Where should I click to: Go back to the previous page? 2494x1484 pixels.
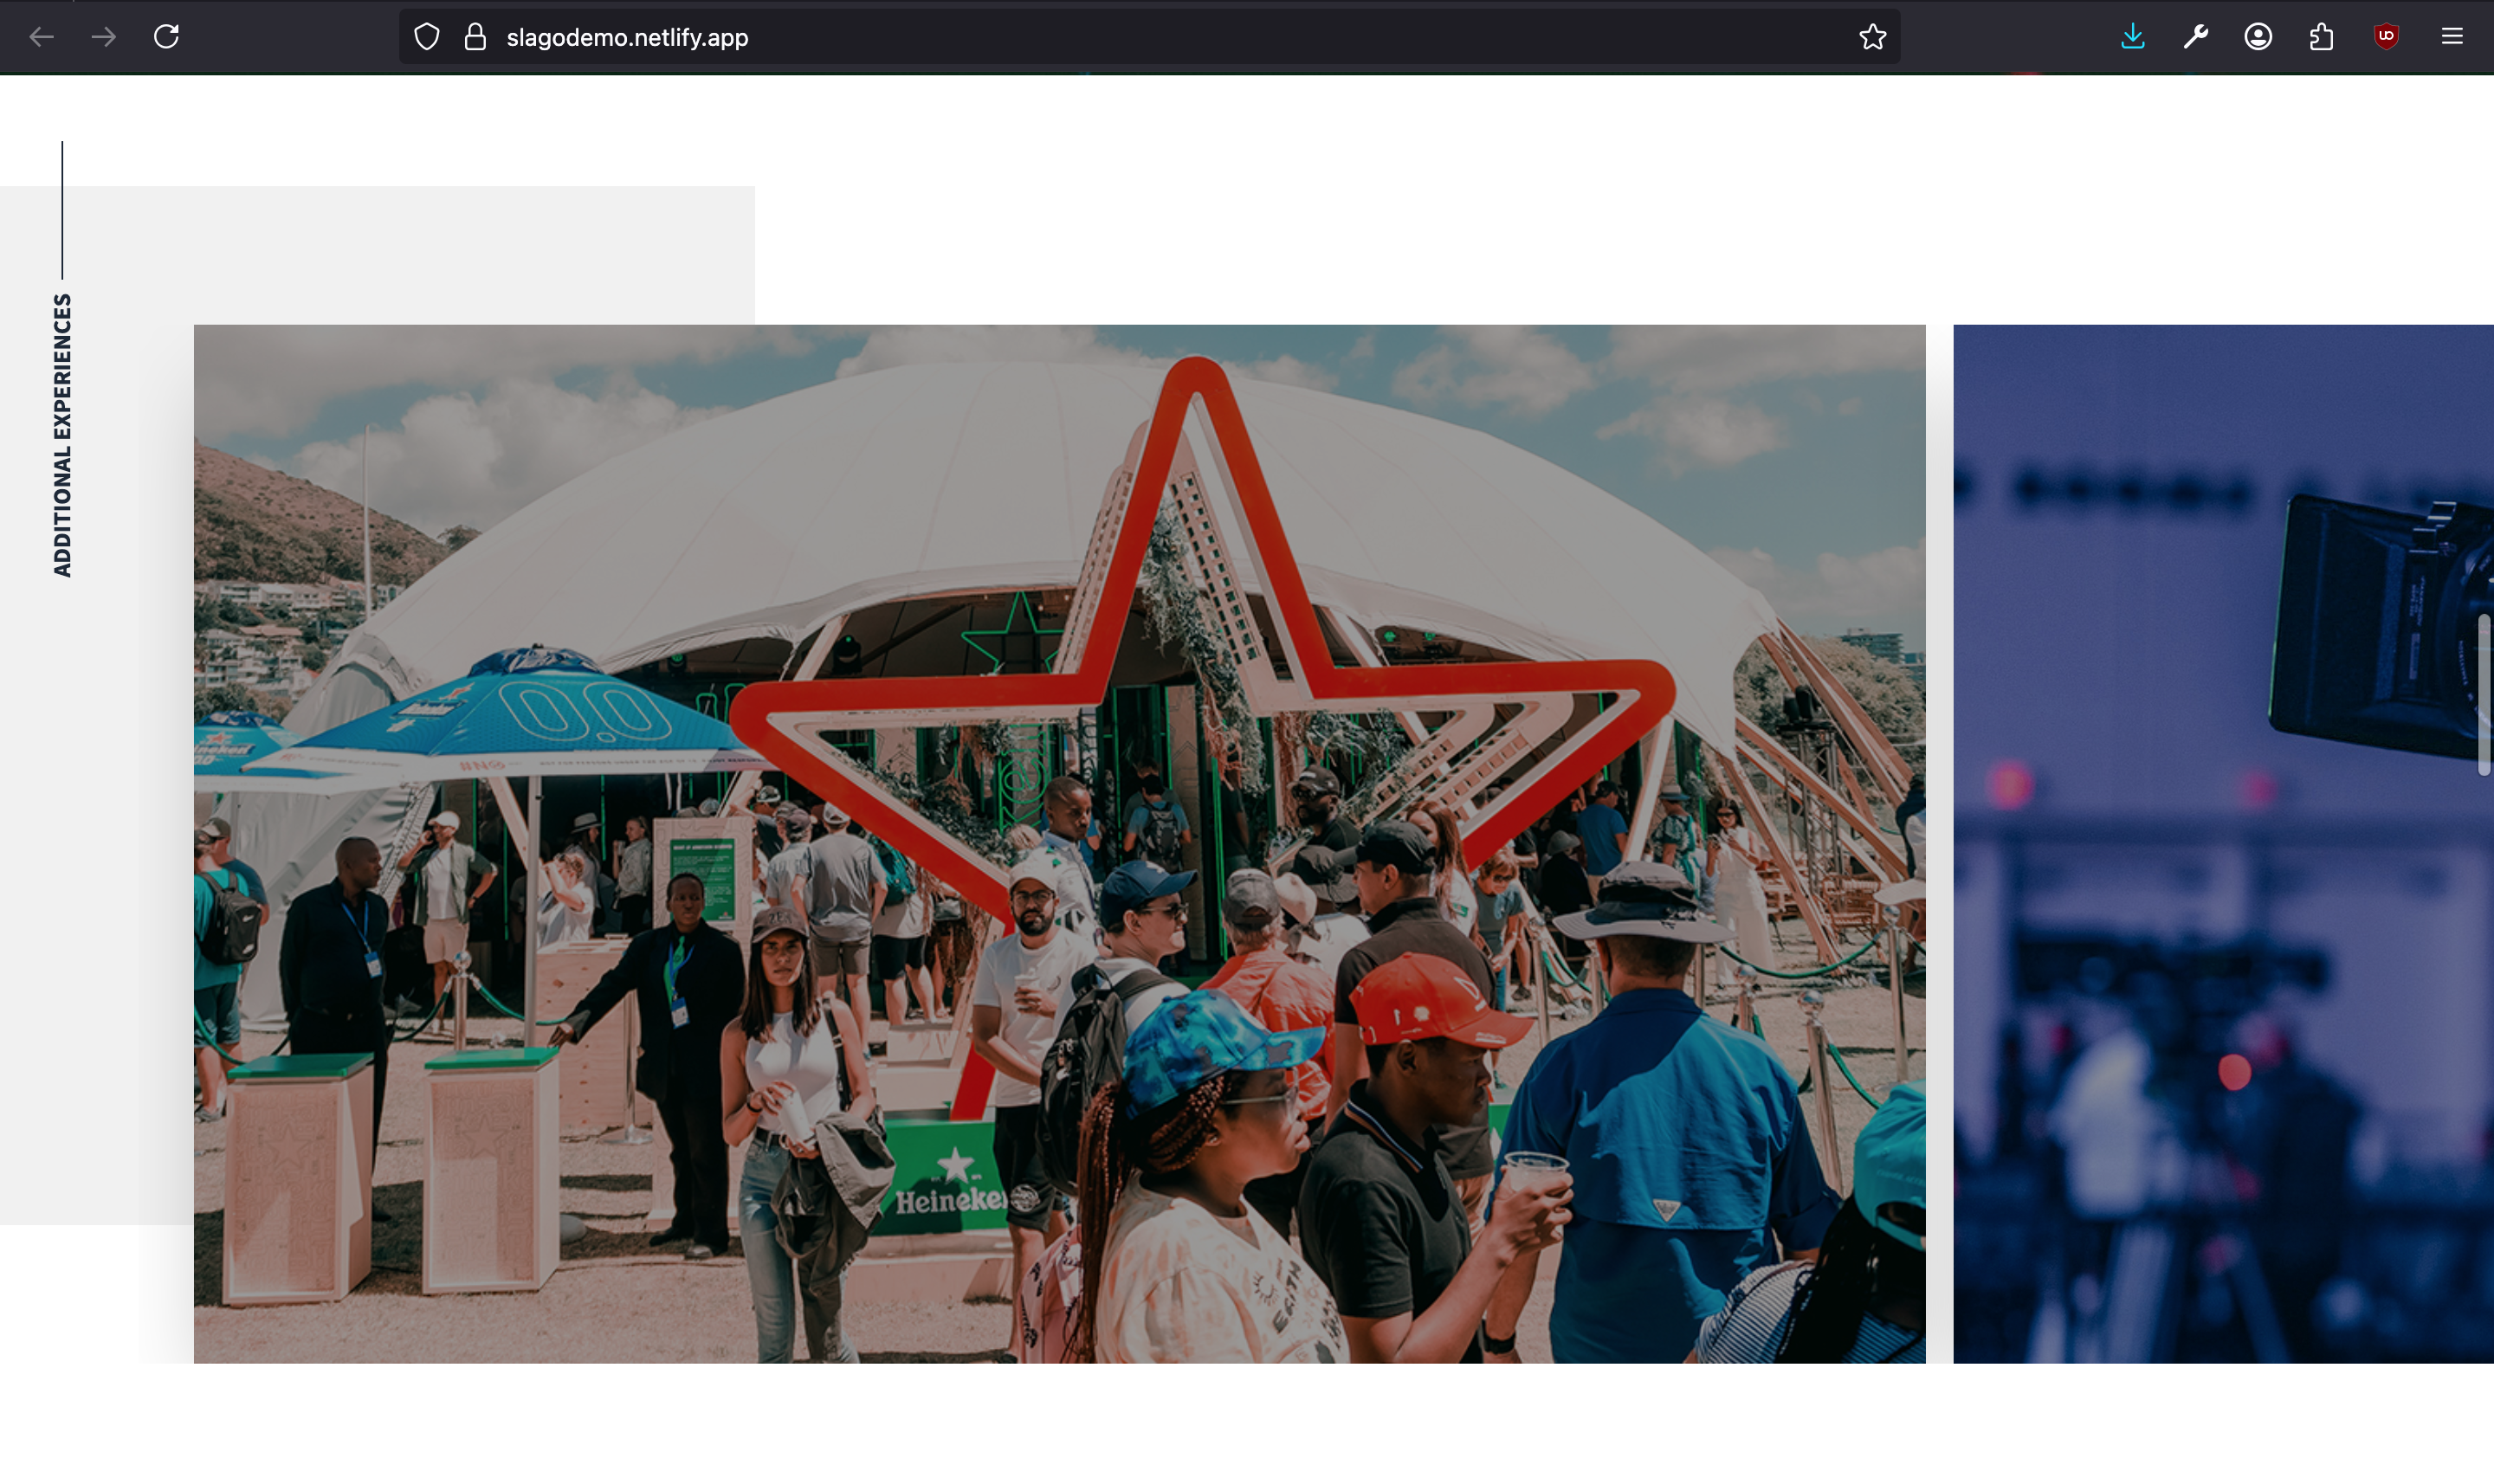(41, 37)
